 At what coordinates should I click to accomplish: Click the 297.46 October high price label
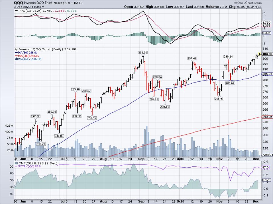point(192,58)
